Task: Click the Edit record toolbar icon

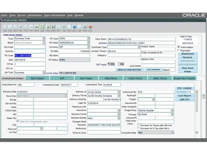Action: pos(10,27)
